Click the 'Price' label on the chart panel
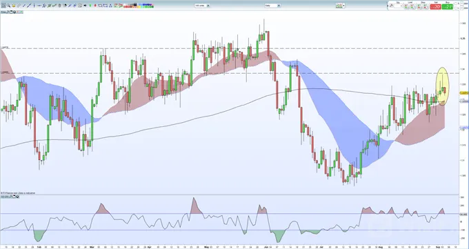This screenshot has height=249, width=469. pyautogui.click(x=3, y=12)
